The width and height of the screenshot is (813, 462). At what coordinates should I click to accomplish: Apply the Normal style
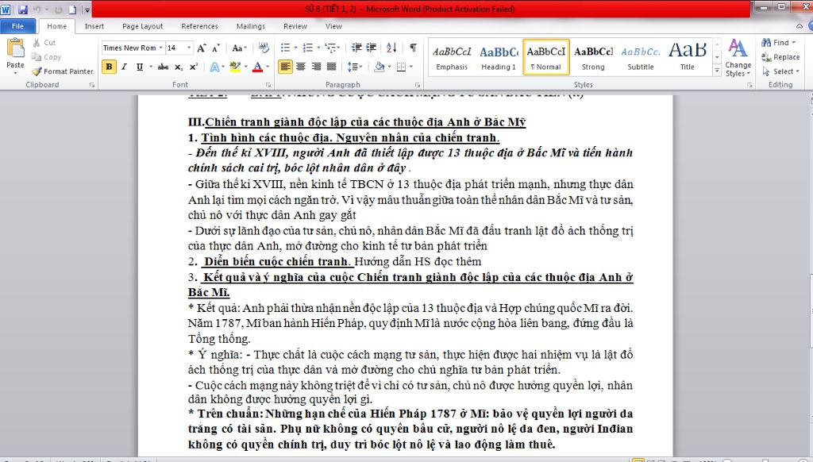point(546,58)
